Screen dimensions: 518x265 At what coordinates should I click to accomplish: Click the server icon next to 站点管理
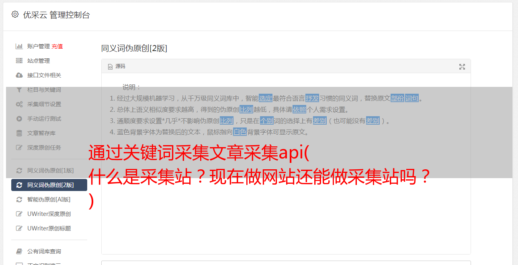tap(19, 61)
